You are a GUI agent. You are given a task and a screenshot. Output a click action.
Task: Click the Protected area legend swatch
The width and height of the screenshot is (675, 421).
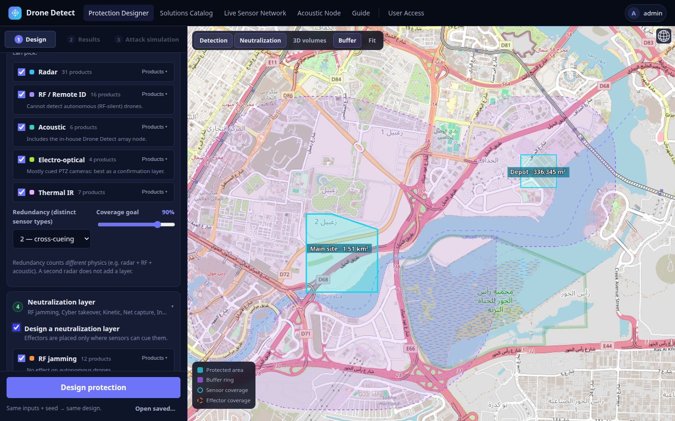point(200,370)
